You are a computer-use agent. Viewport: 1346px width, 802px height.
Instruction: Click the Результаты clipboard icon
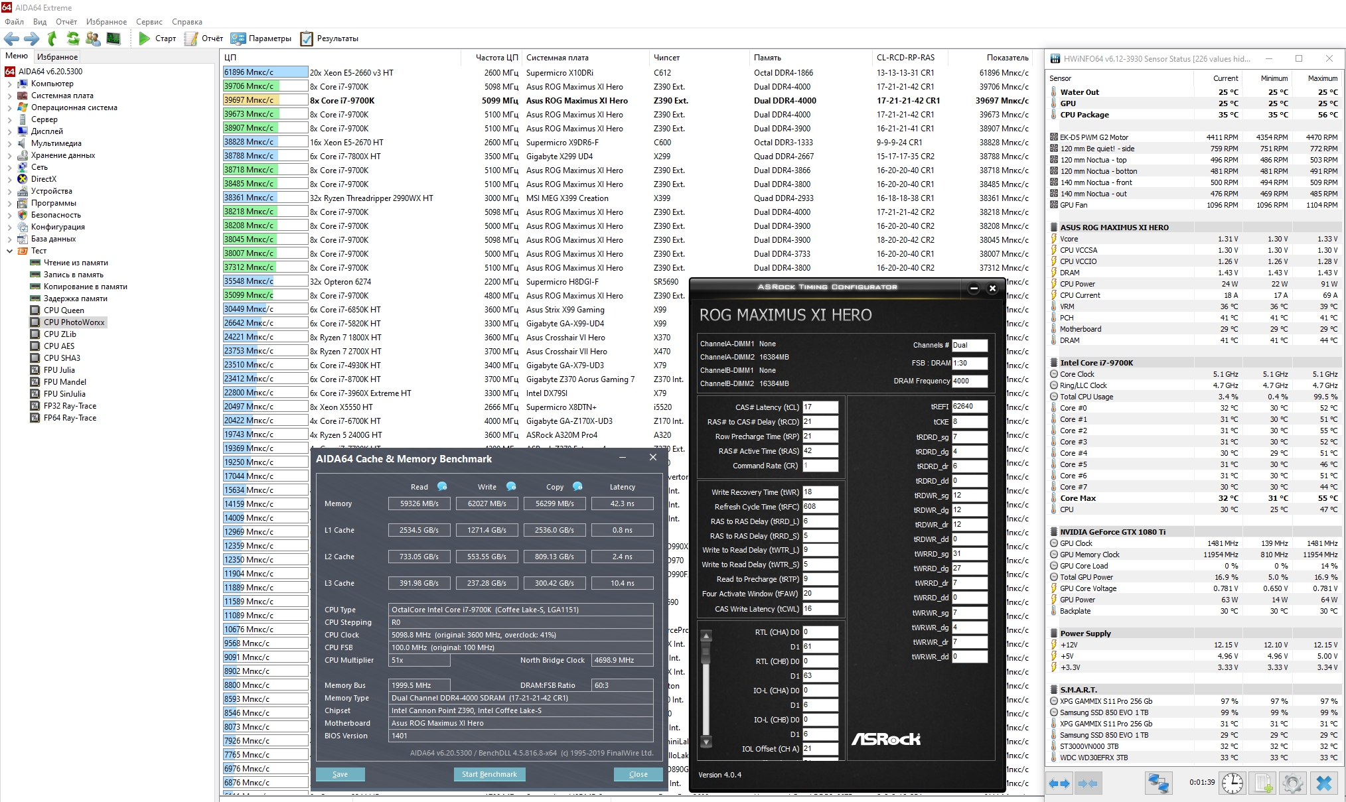[x=307, y=38]
